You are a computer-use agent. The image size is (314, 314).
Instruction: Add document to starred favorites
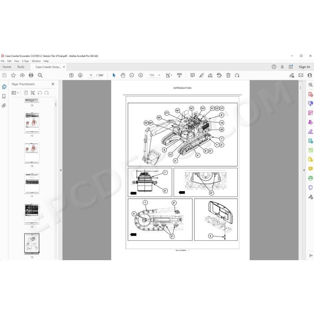(13, 75)
